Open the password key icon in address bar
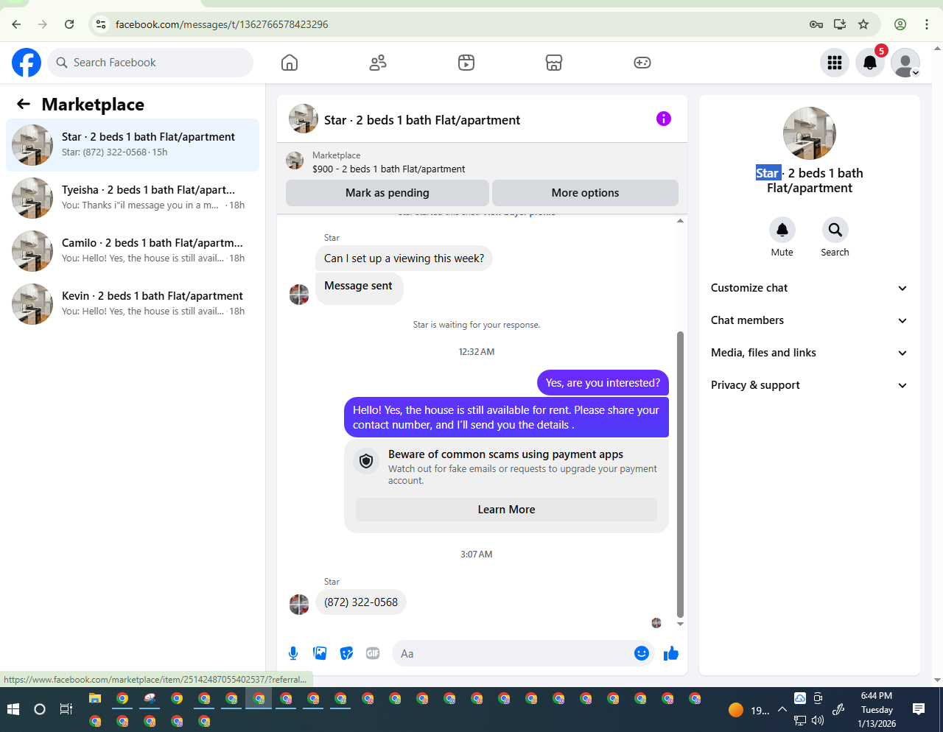Screen dimensions: 943x732 (x=816, y=24)
